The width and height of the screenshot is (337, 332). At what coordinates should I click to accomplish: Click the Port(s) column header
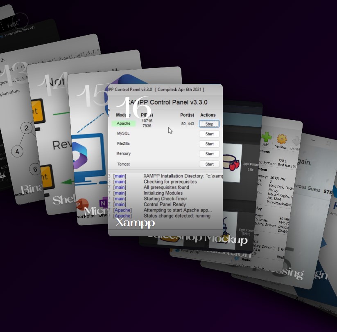[187, 115]
